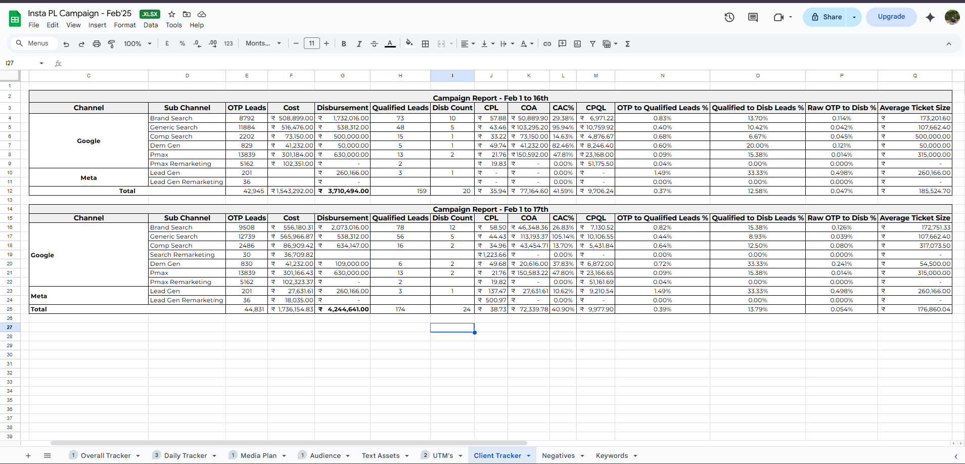The width and height of the screenshot is (965, 464).
Task: Toggle strikethrough formatting
Action: [x=374, y=44]
